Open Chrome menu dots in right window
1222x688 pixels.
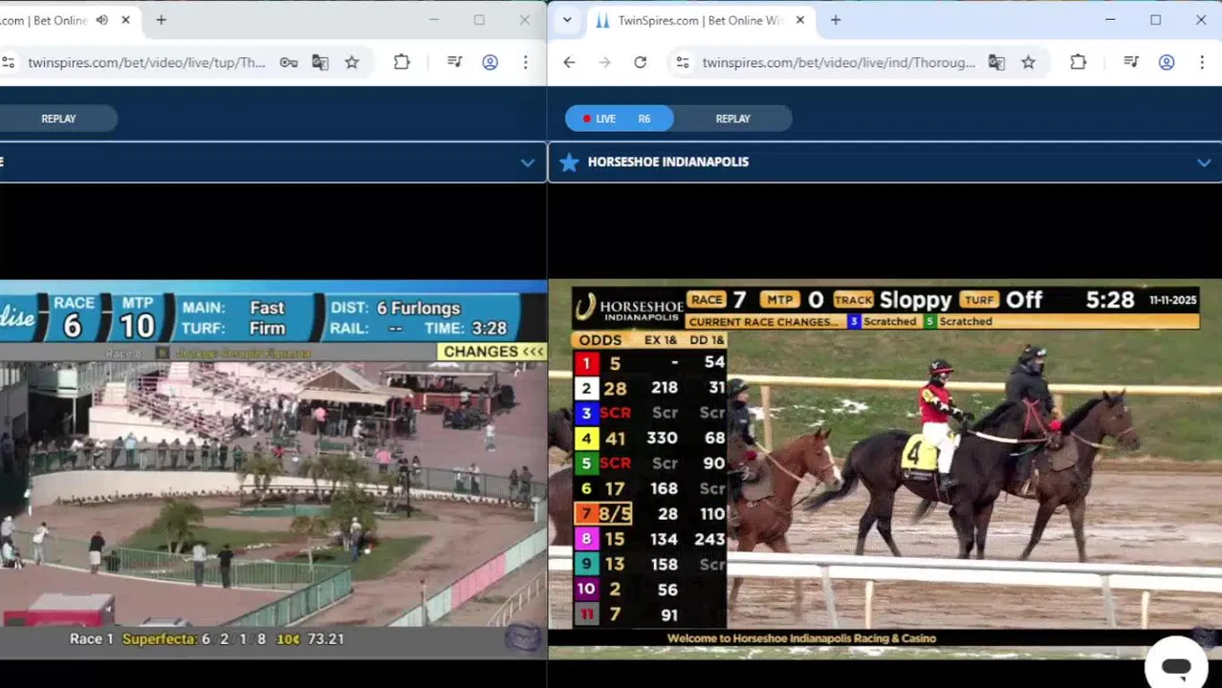click(x=1202, y=62)
